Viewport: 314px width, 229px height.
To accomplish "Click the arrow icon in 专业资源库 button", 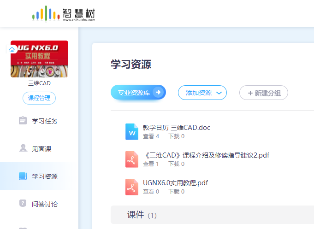I will point(158,93).
